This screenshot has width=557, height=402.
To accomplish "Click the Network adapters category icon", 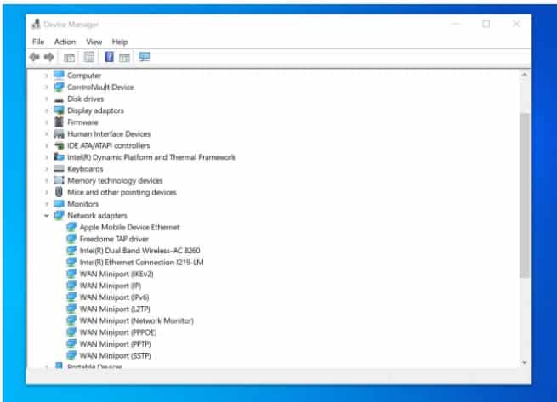I will pyautogui.click(x=59, y=215).
